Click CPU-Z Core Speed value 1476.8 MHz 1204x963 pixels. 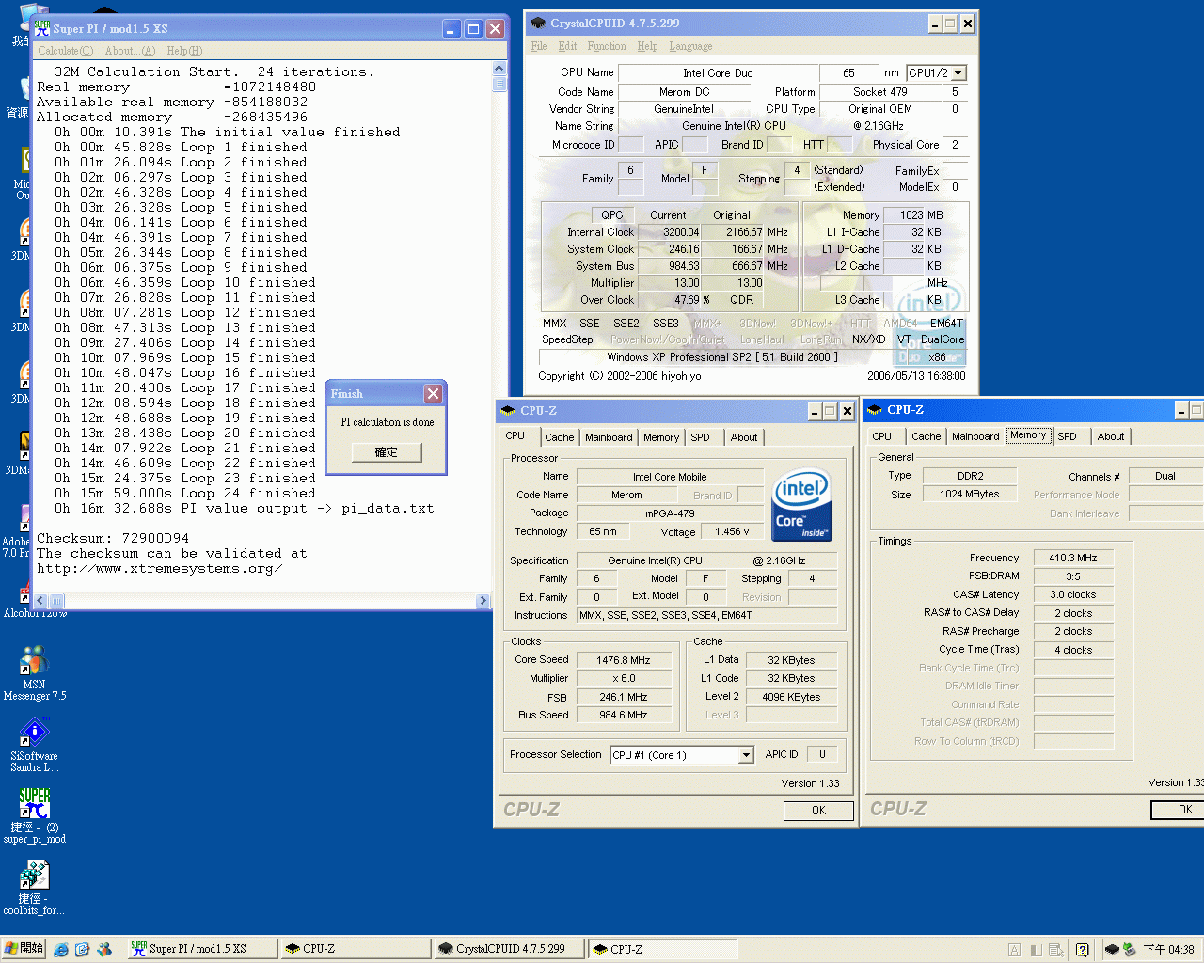tap(623, 660)
